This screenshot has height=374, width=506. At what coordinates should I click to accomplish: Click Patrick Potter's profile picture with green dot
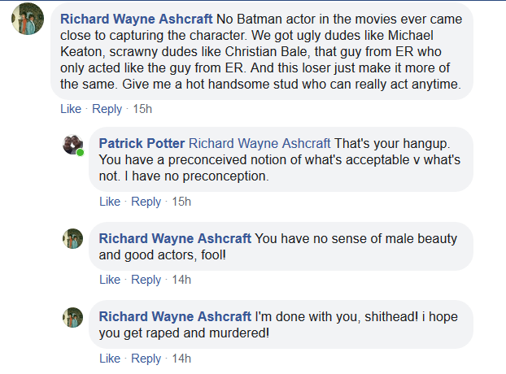(73, 145)
